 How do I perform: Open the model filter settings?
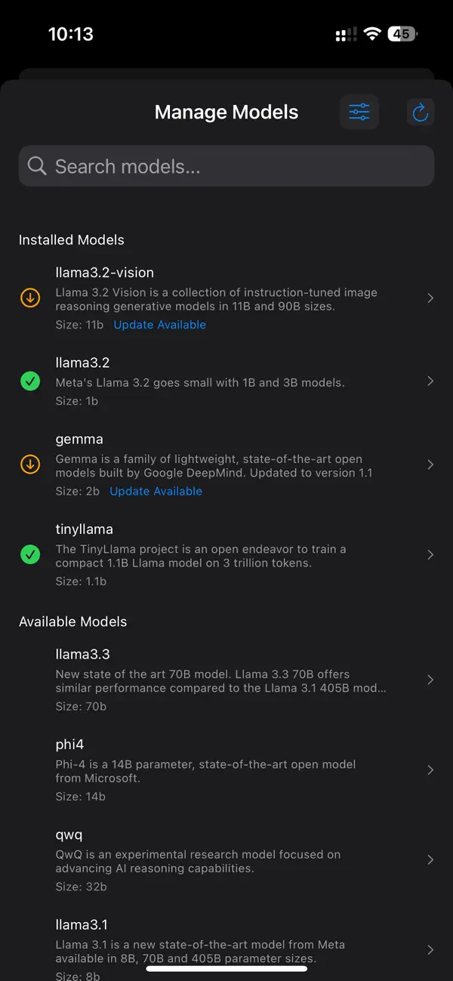coord(359,111)
